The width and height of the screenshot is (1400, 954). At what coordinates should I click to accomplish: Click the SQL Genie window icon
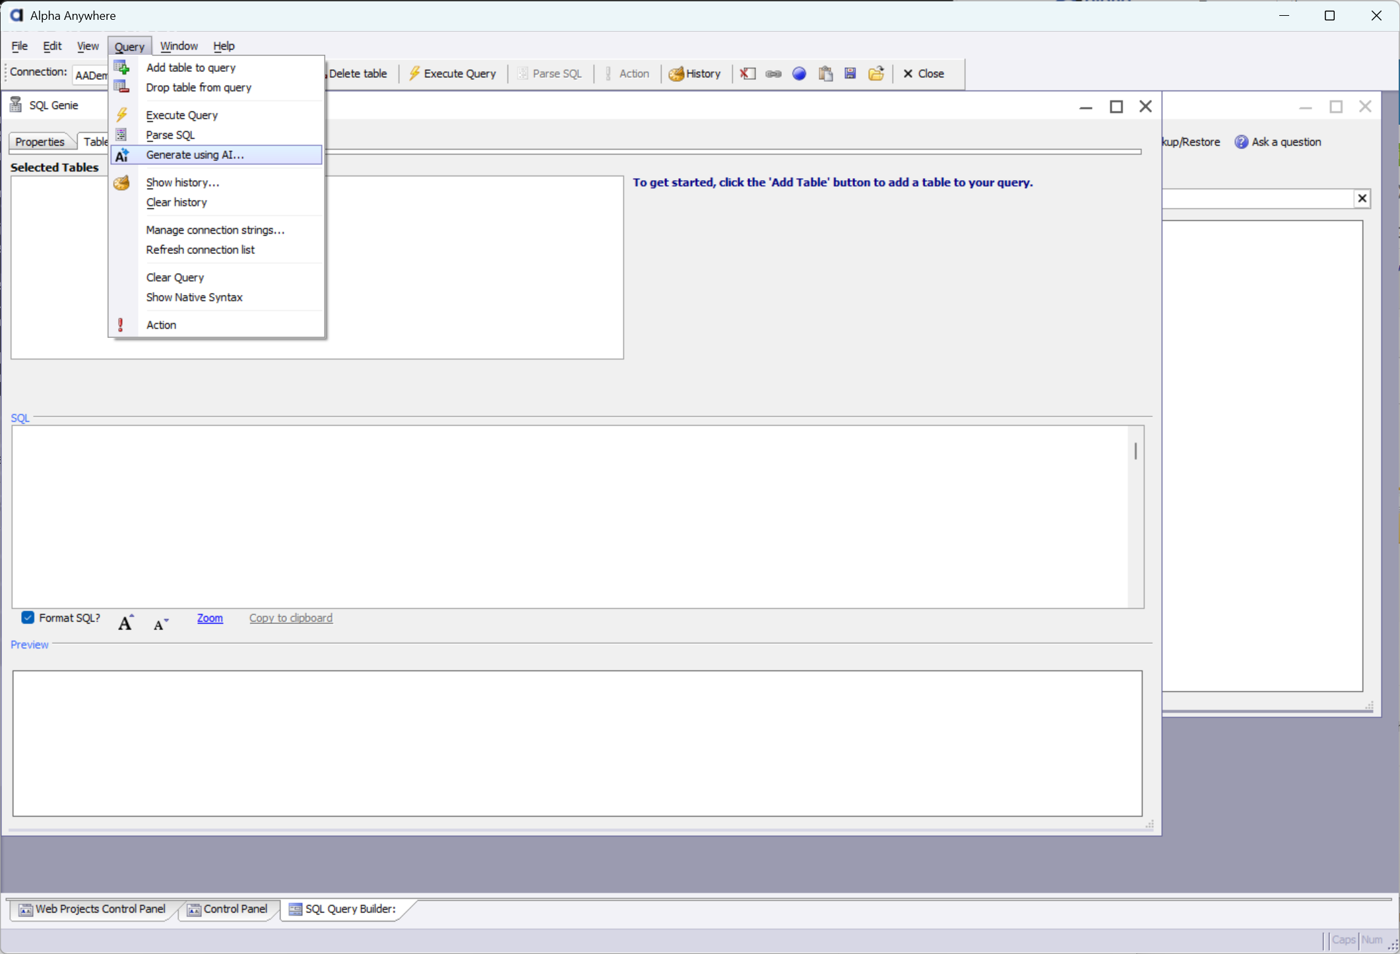(16, 105)
